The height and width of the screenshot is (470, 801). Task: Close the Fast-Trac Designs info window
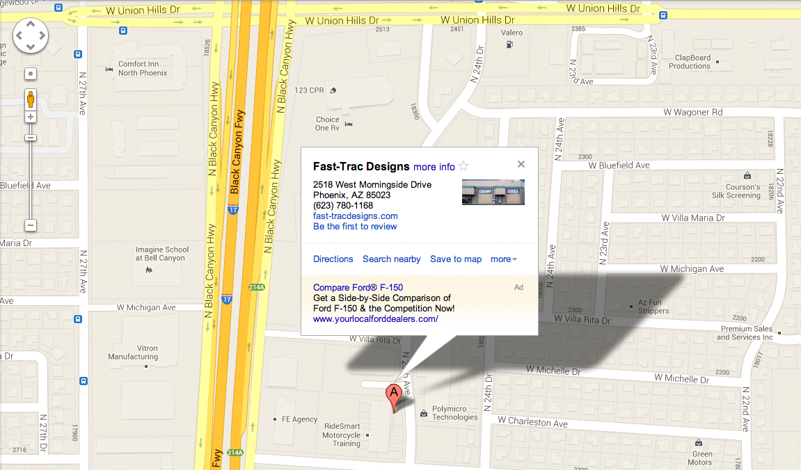(x=521, y=164)
